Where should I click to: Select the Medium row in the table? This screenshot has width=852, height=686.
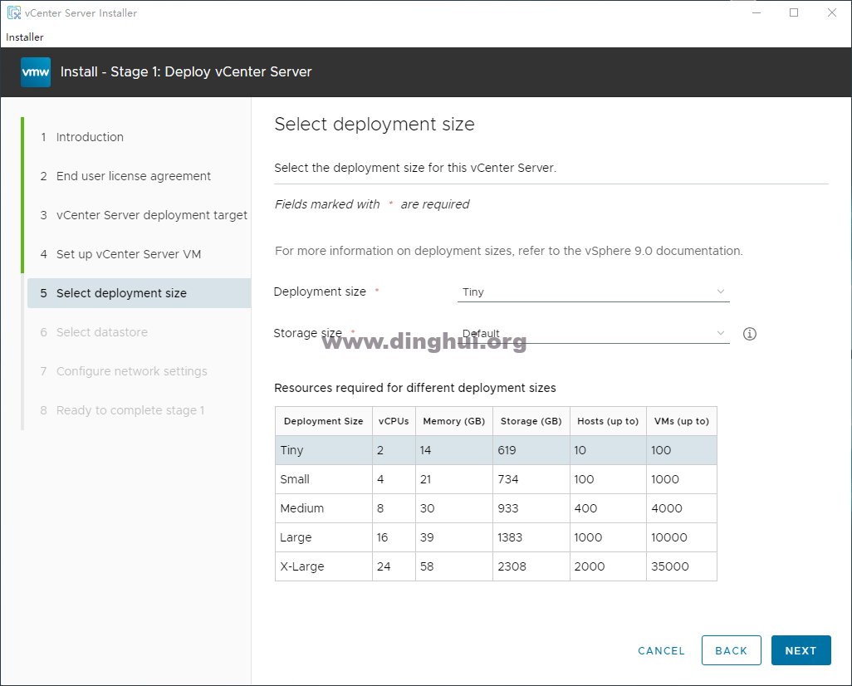(496, 508)
